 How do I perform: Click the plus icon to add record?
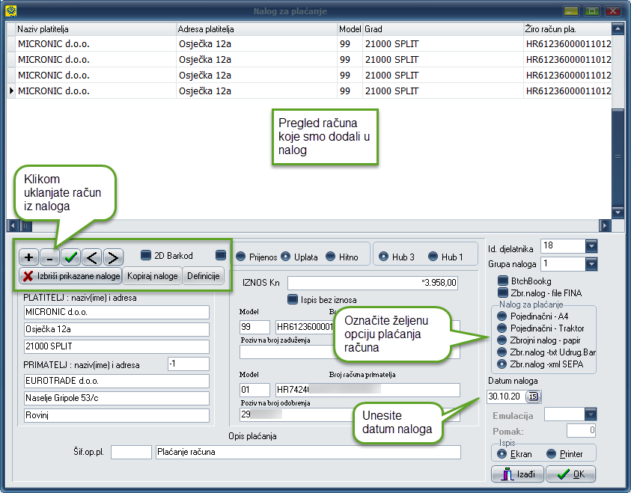click(x=28, y=257)
